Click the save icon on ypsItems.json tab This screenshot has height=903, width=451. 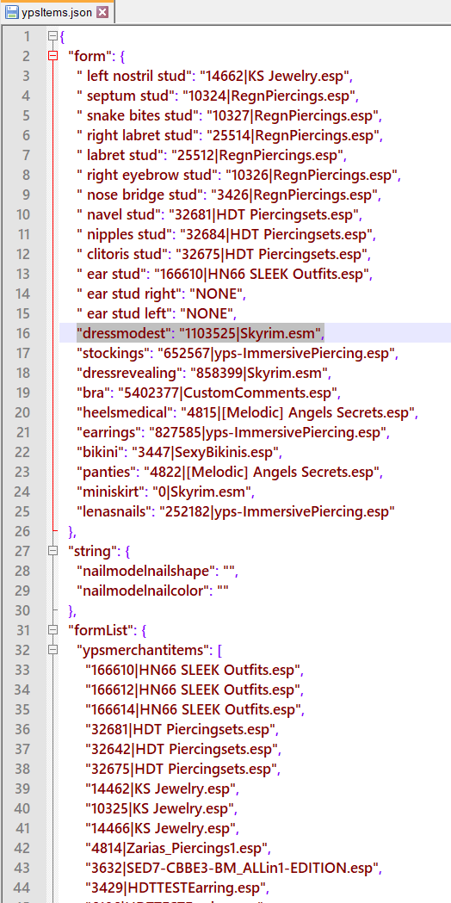pyautogui.click(x=11, y=12)
